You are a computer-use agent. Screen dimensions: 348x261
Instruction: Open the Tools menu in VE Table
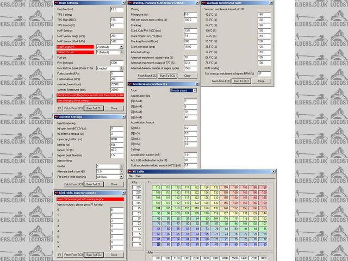coord(138,176)
